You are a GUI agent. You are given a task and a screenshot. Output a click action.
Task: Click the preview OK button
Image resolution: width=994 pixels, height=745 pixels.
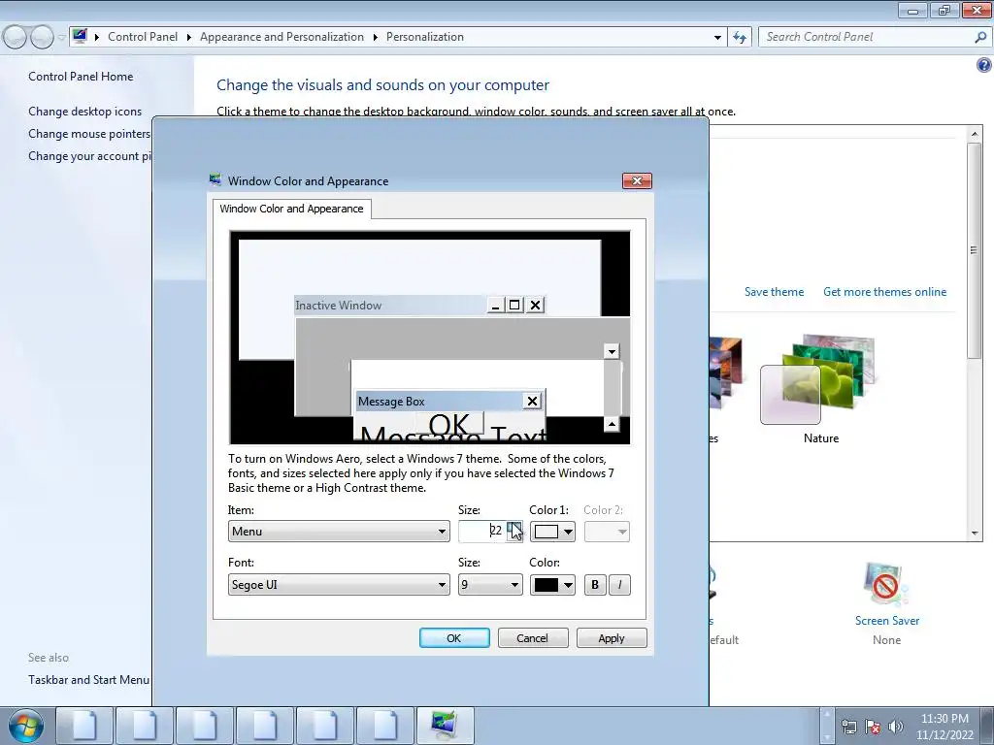click(449, 423)
